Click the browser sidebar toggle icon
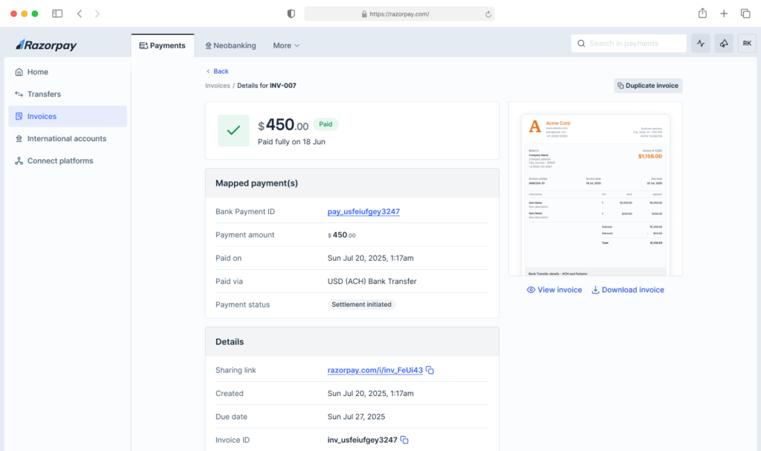Image resolution: width=761 pixels, height=451 pixels. (x=57, y=13)
